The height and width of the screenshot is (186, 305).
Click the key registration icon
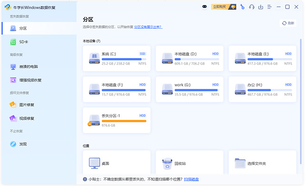coord(242,7)
